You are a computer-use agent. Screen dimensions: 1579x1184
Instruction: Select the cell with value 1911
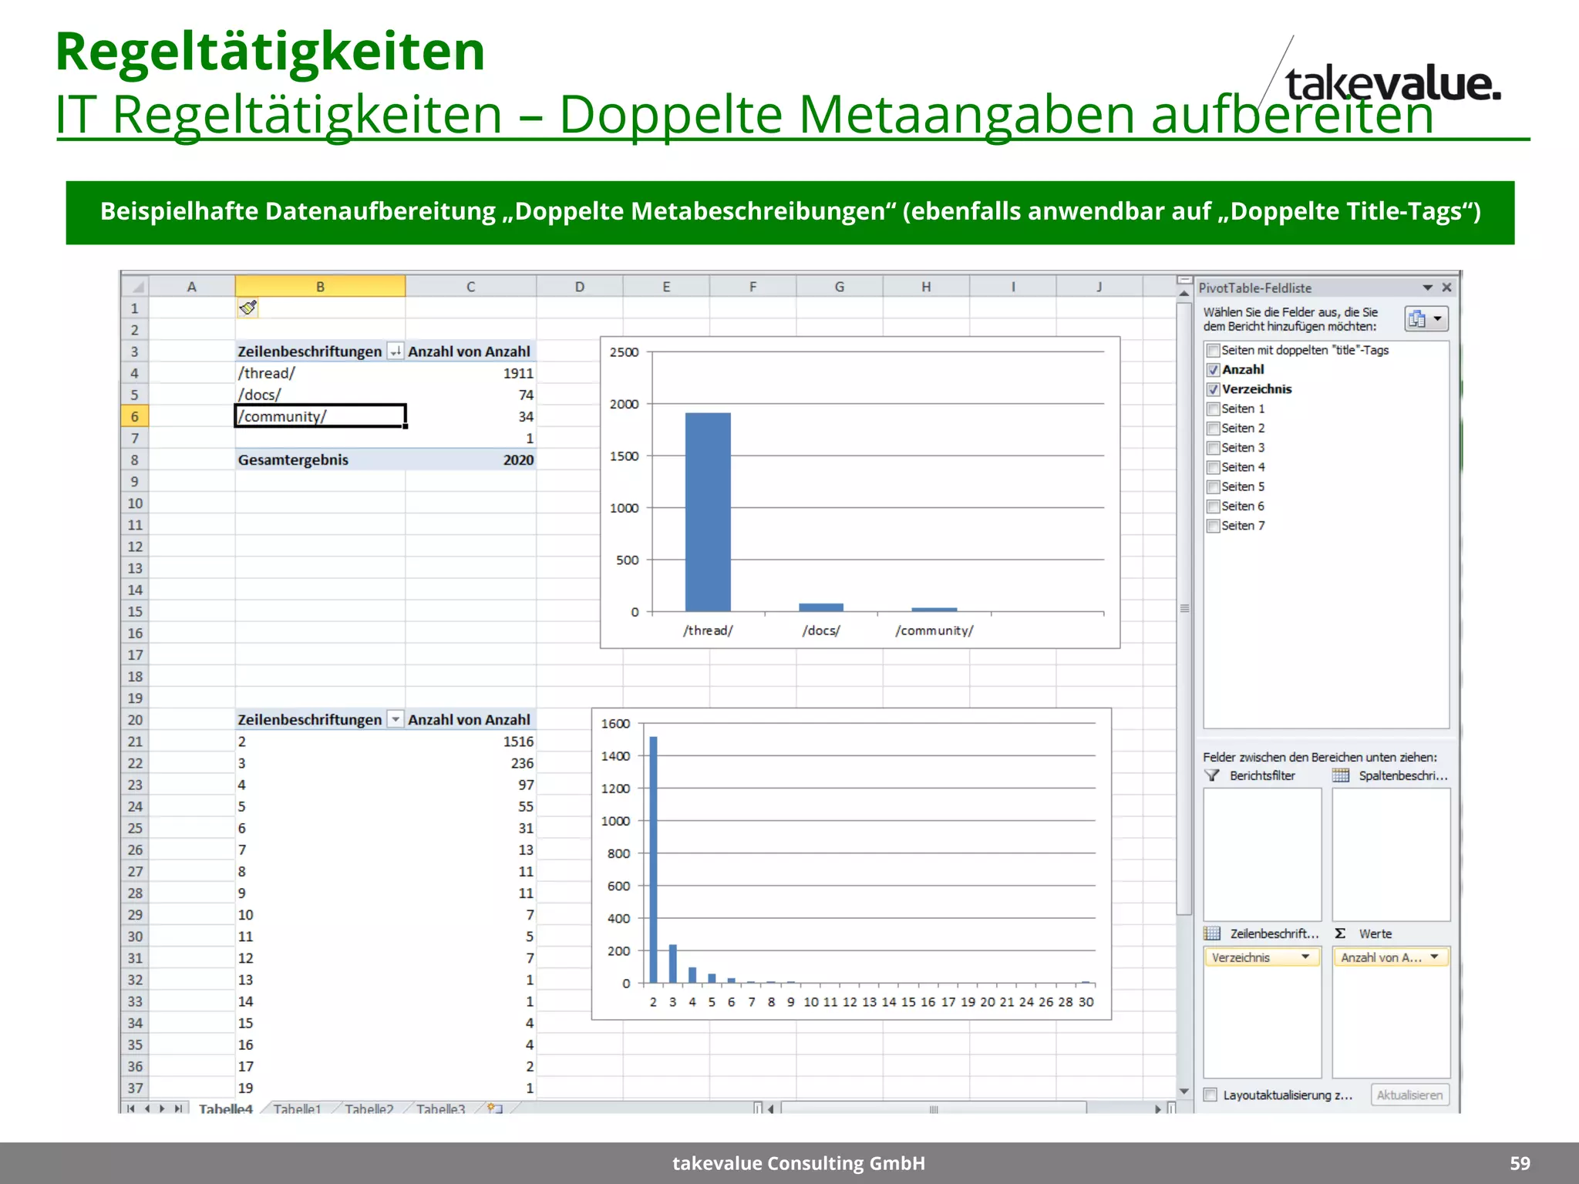(471, 373)
